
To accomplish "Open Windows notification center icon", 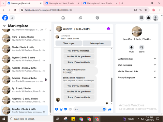I will pyautogui.click(x=158, y=119).
